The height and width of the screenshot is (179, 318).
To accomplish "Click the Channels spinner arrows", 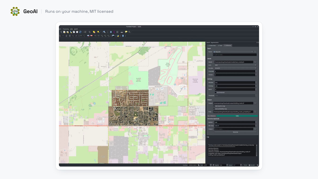I will (256, 71).
